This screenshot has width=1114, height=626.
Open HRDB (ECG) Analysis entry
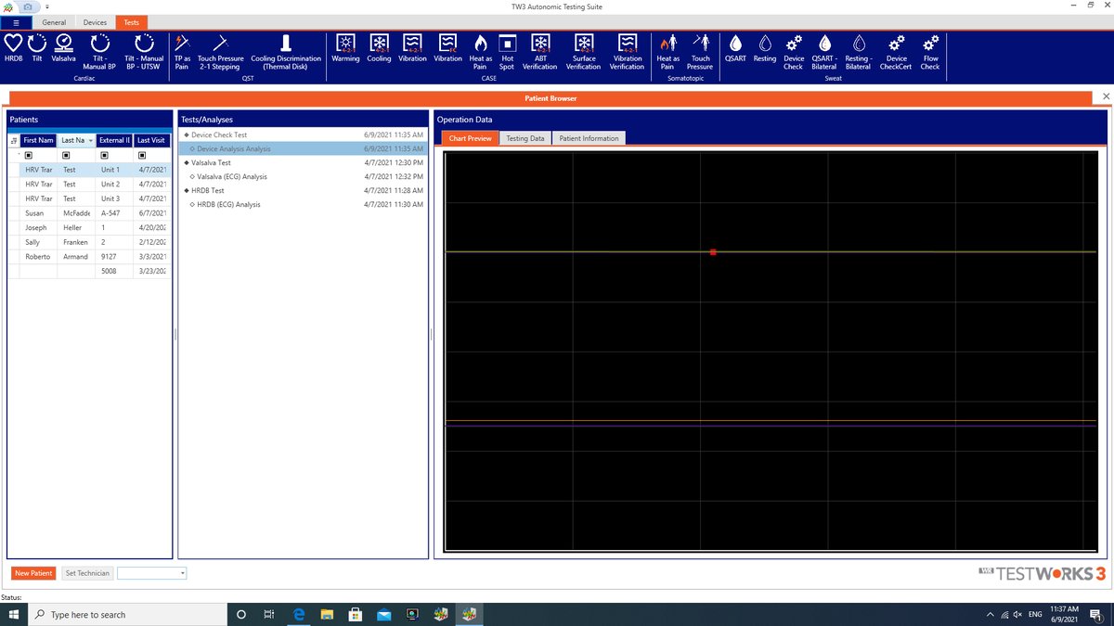click(x=304, y=204)
